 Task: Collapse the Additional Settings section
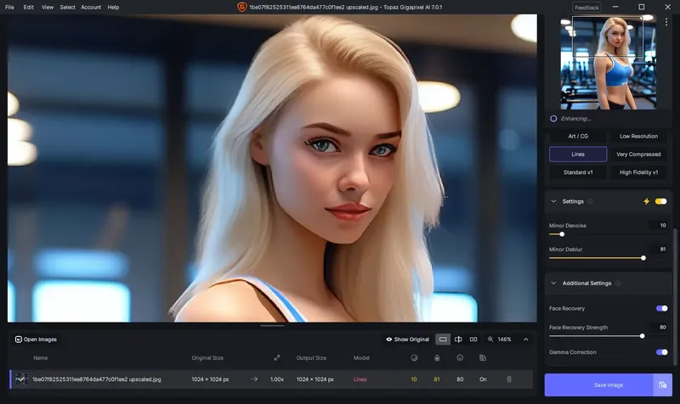[x=553, y=283]
